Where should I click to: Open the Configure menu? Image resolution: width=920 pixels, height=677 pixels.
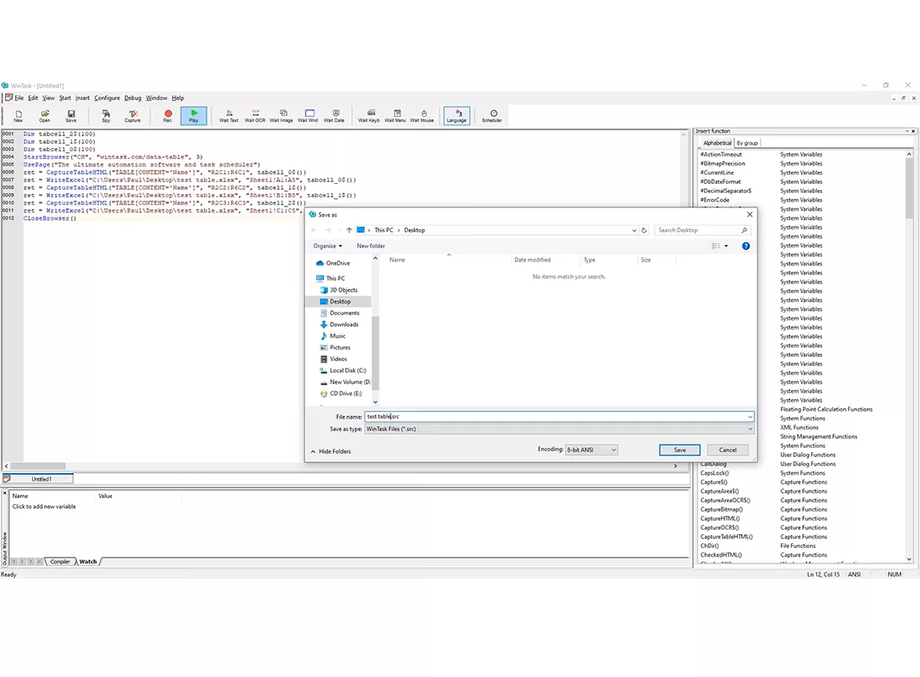point(107,98)
